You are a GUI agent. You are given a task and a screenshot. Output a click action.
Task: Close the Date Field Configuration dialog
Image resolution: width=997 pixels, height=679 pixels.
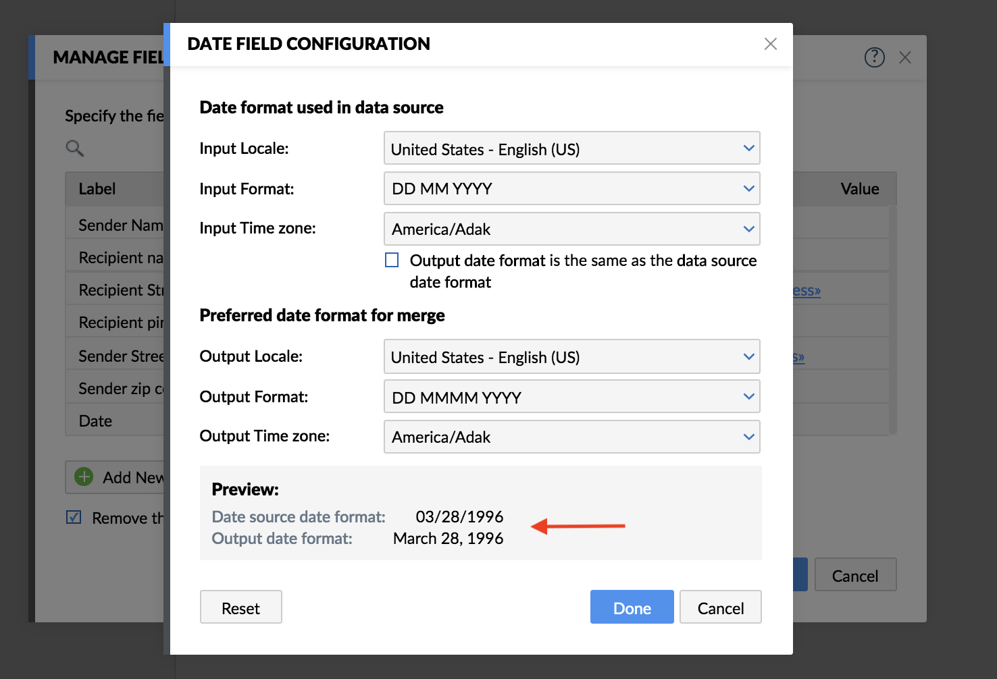click(770, 44)
